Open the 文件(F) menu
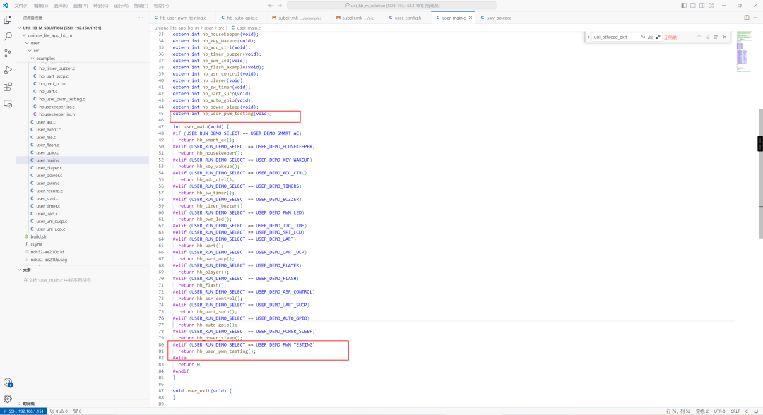Viewport: 763px width, 415px height. point(21,6)
